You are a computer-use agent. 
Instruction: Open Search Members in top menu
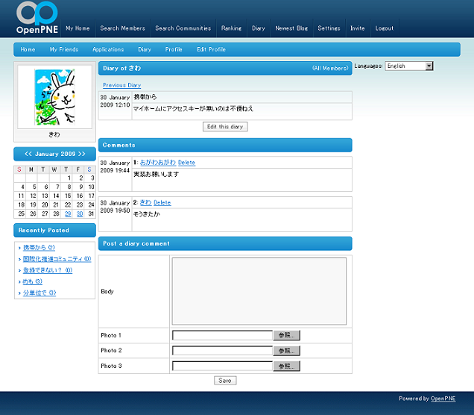click(123, 28)
